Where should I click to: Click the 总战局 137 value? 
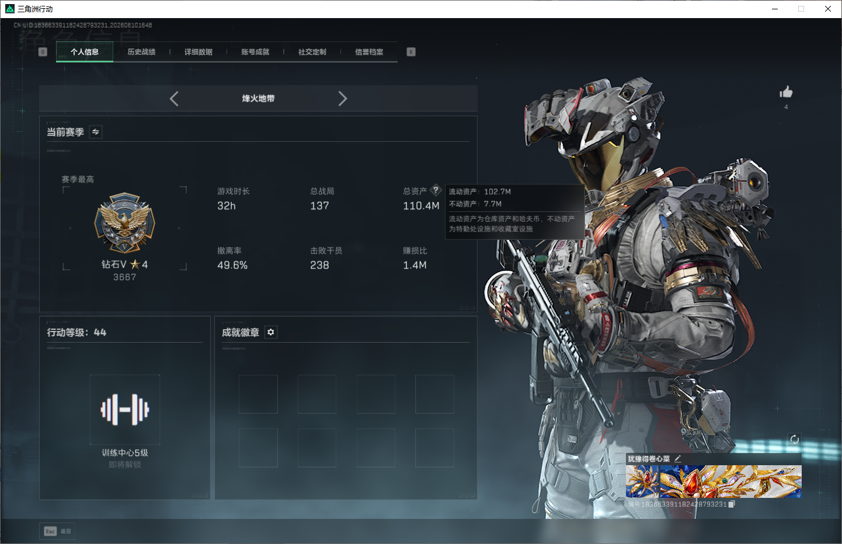pyautogui.click(x=319, y=206)
